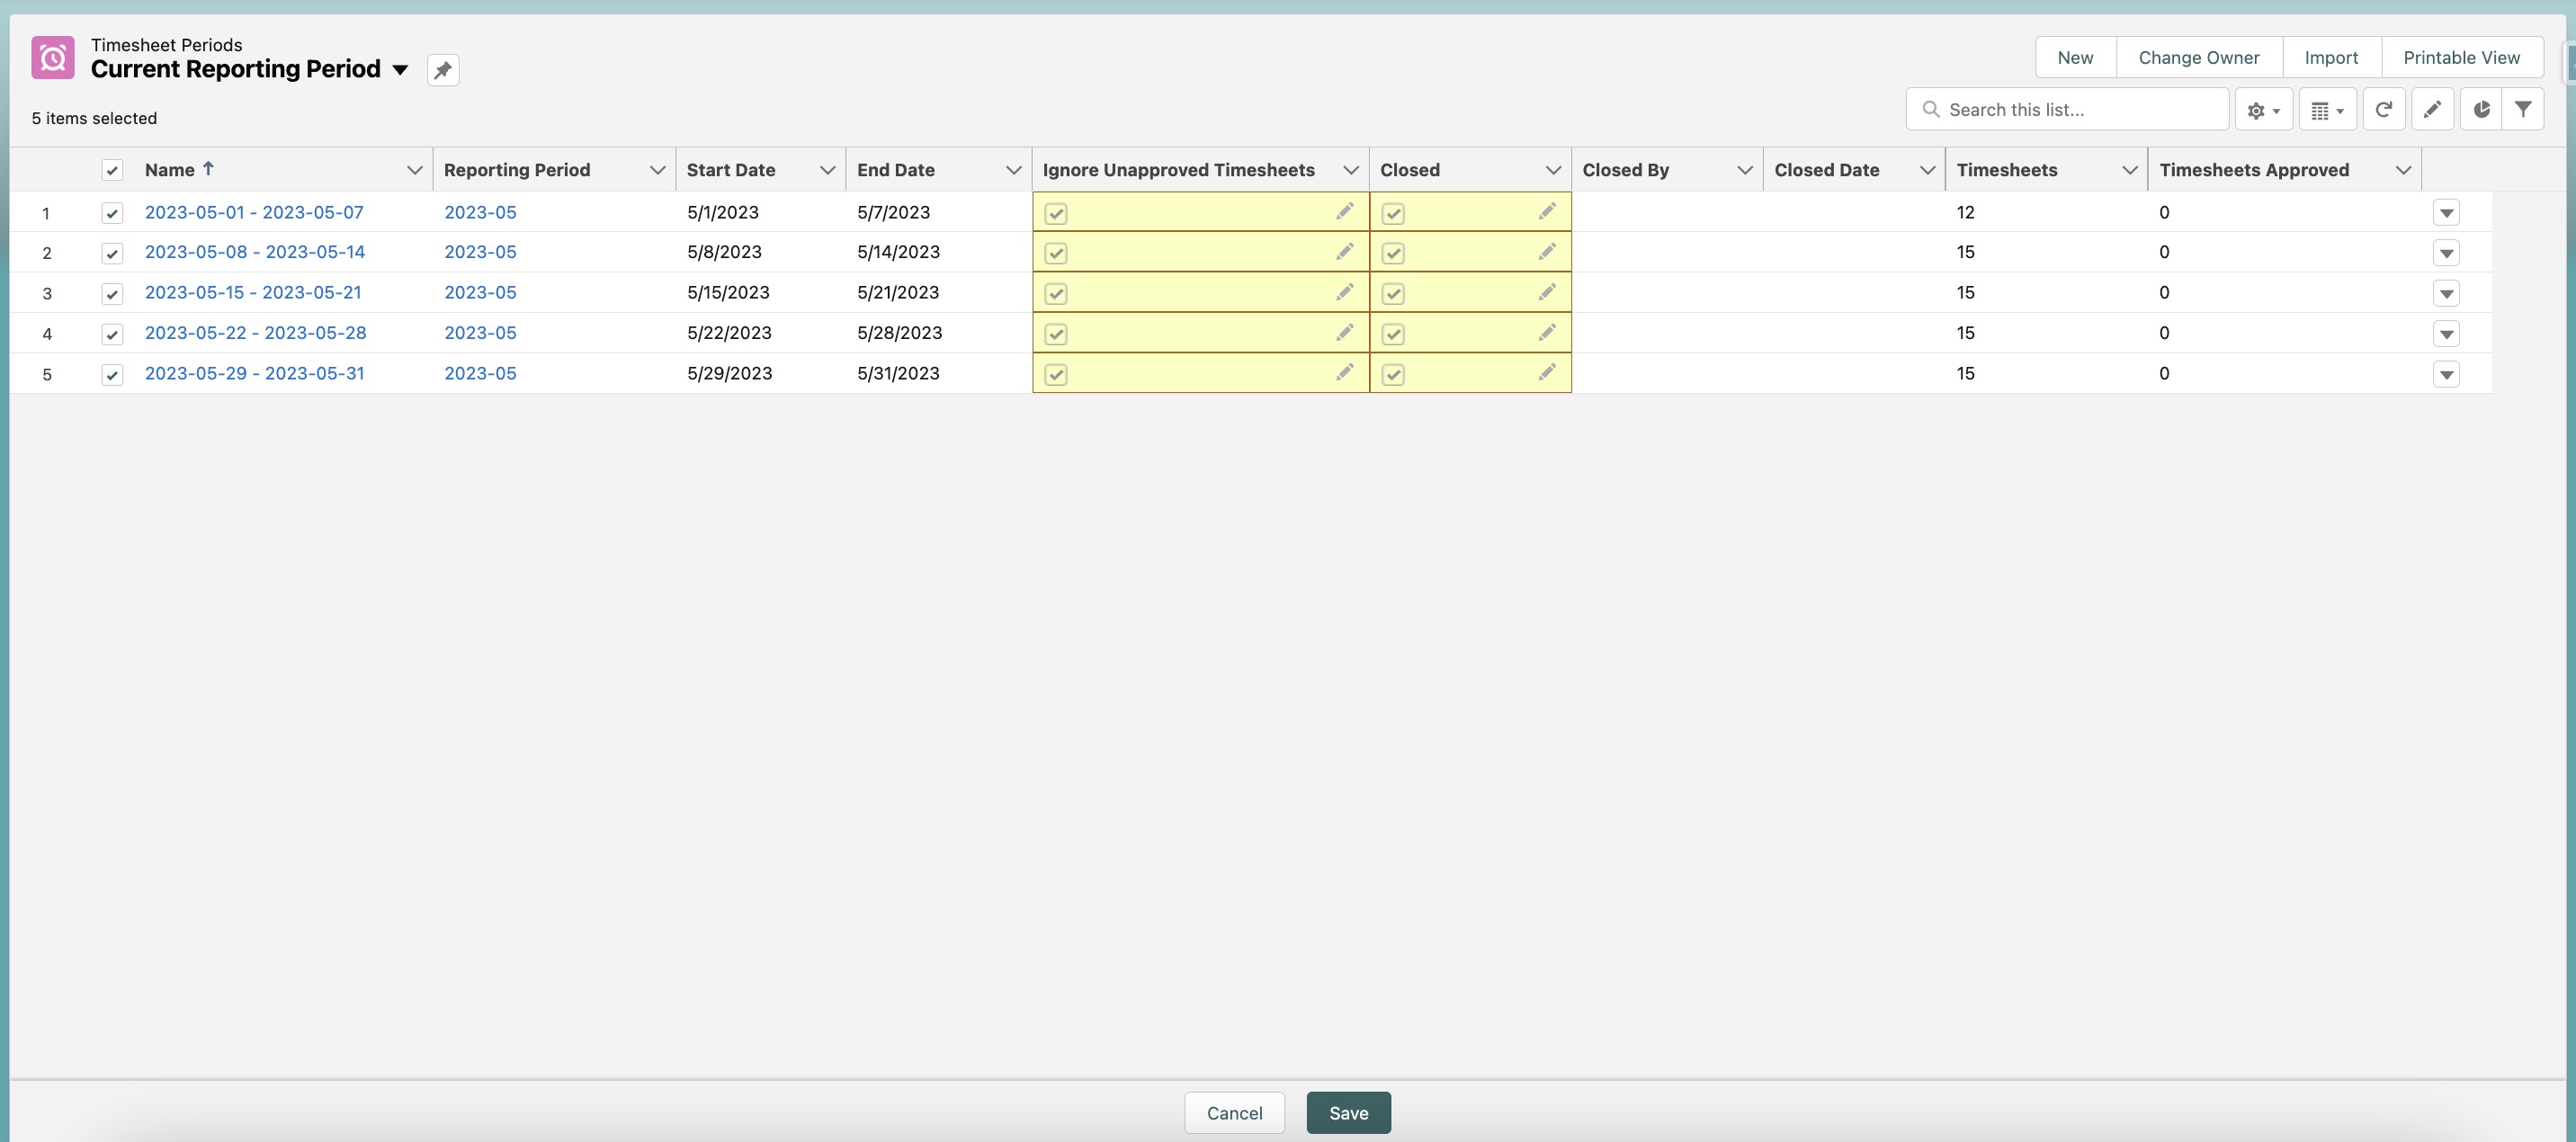Select the Change Owner action
This screenshot has height=1142, width=2576.
click(x=2198, y=57)
